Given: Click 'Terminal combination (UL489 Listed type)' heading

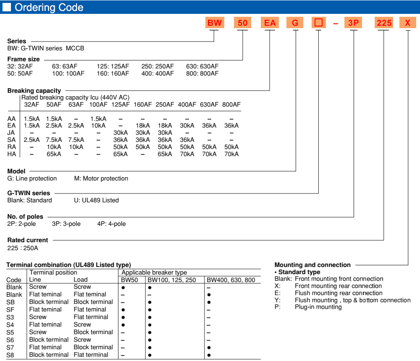Looking at the screenshot, I should [x=68, y=265].
